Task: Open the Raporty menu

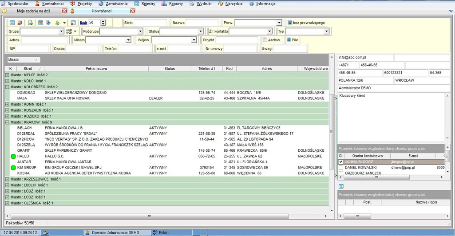Action: coord(176,4)
